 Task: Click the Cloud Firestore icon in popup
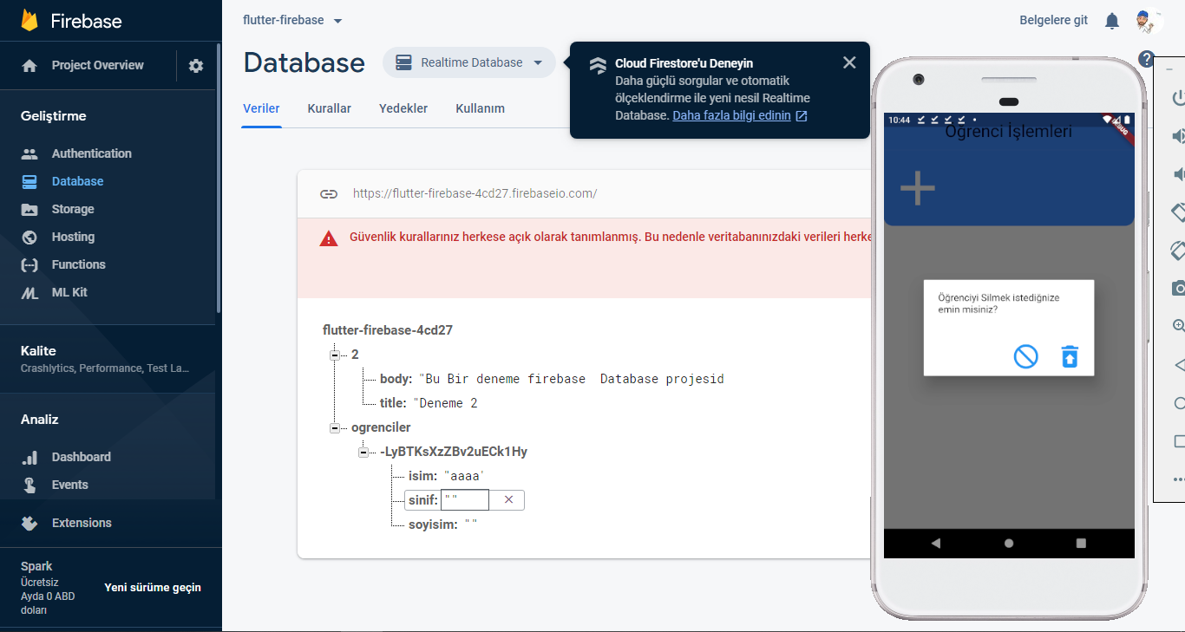tap(598, 65)
